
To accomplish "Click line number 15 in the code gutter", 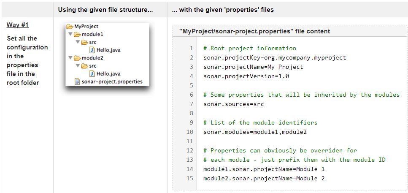I will 189,178.
